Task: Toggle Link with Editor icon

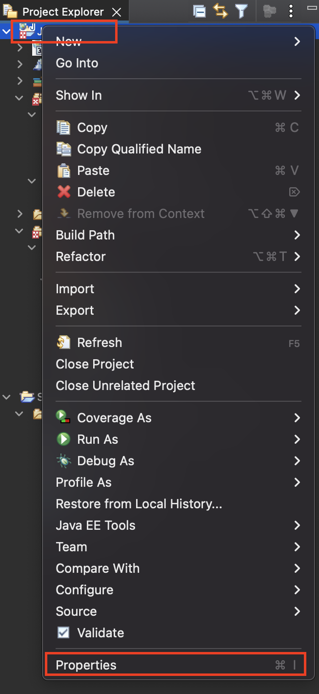Action: [x=220, y=11]
